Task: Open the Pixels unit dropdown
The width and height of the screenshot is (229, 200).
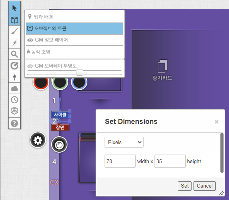Action: pos(124,142)
